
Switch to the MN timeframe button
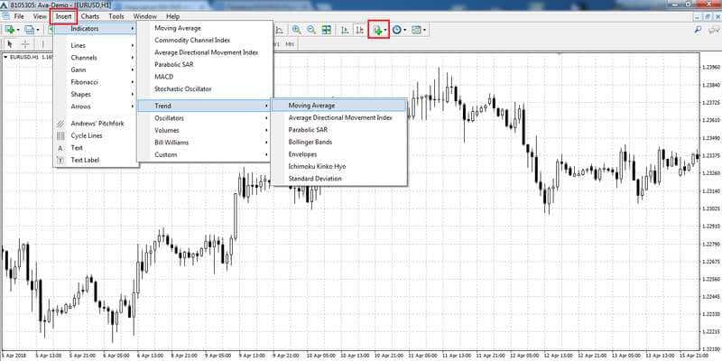click(x=290, y=44)
